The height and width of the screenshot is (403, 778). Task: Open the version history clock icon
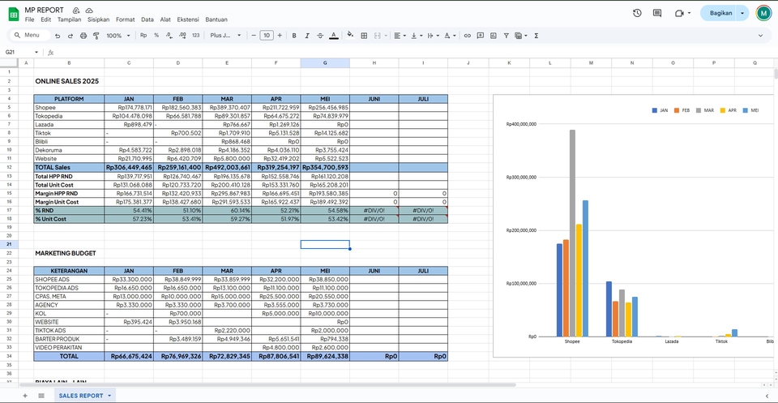[x=637, y=14]
